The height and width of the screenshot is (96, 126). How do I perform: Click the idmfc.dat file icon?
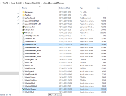23,62
